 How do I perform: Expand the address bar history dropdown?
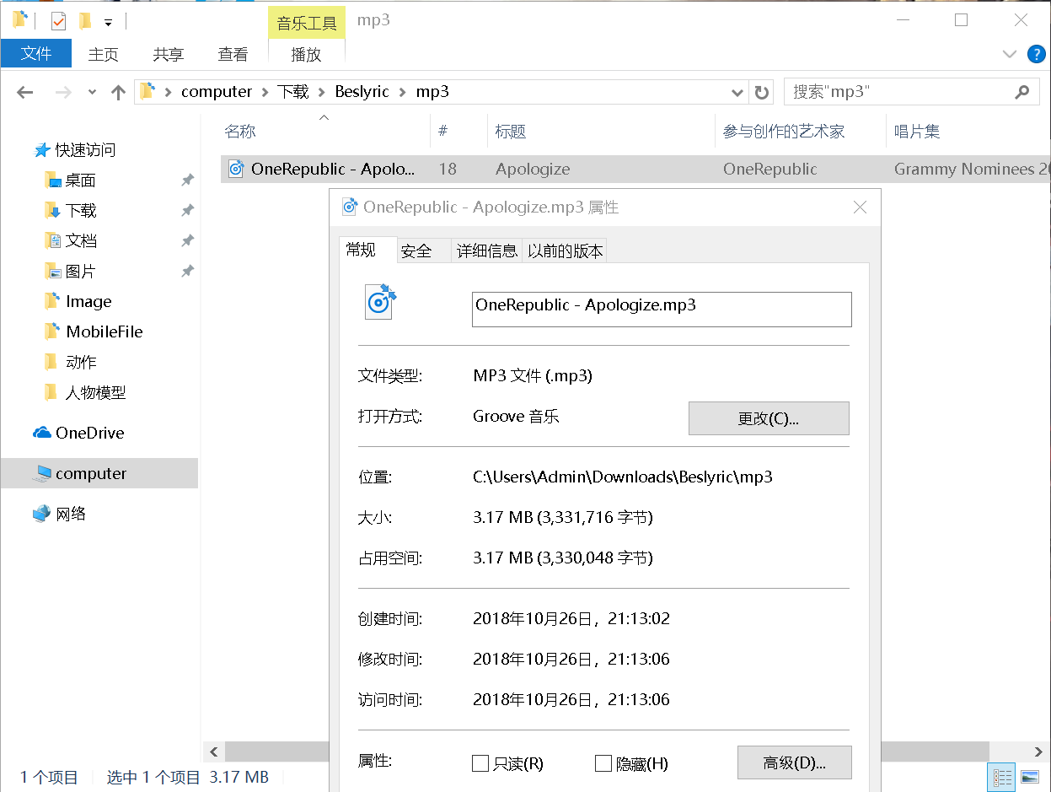click(x=737, y=93)
